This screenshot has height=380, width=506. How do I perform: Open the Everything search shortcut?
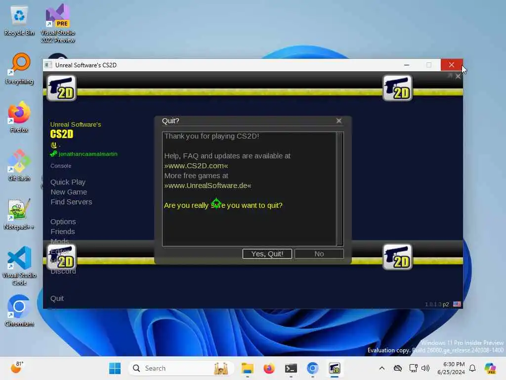click(x=19, y=69)
